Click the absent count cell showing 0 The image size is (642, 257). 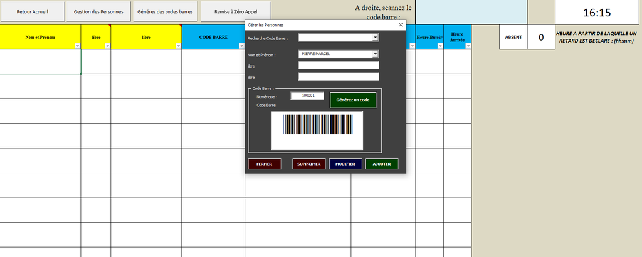coord(541,37)
